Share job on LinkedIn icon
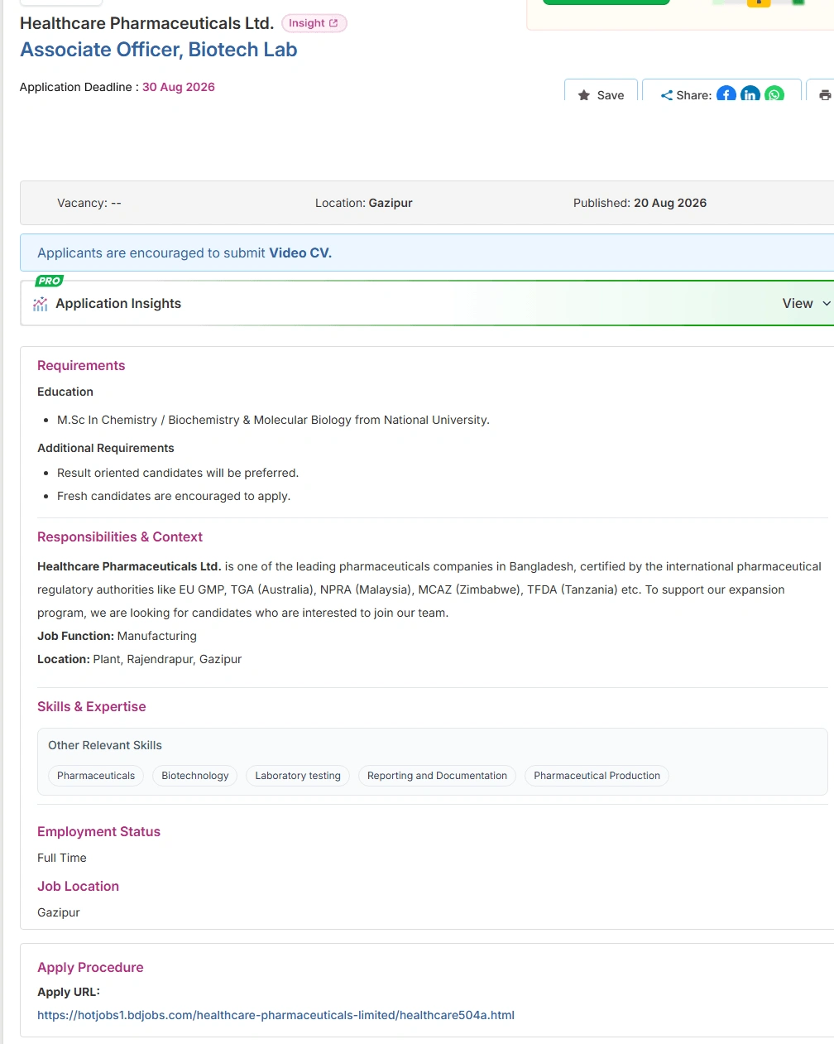The height and width of the screenshot is (1044, 834). [x=750, y=94]
